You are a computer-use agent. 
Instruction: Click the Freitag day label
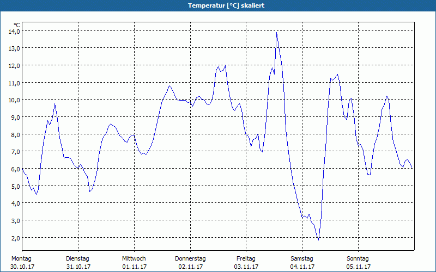pos(246,259)
